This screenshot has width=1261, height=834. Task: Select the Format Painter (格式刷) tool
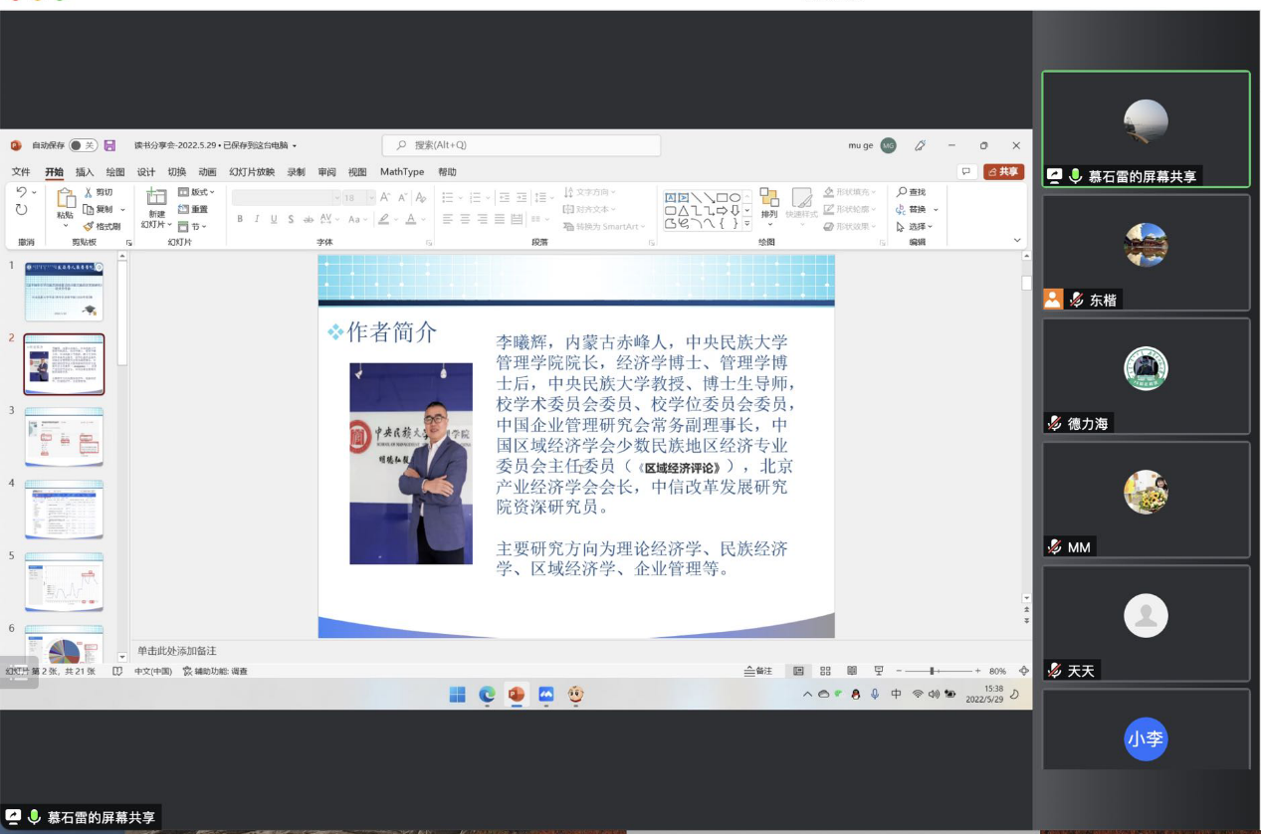(x=102, y=226)
